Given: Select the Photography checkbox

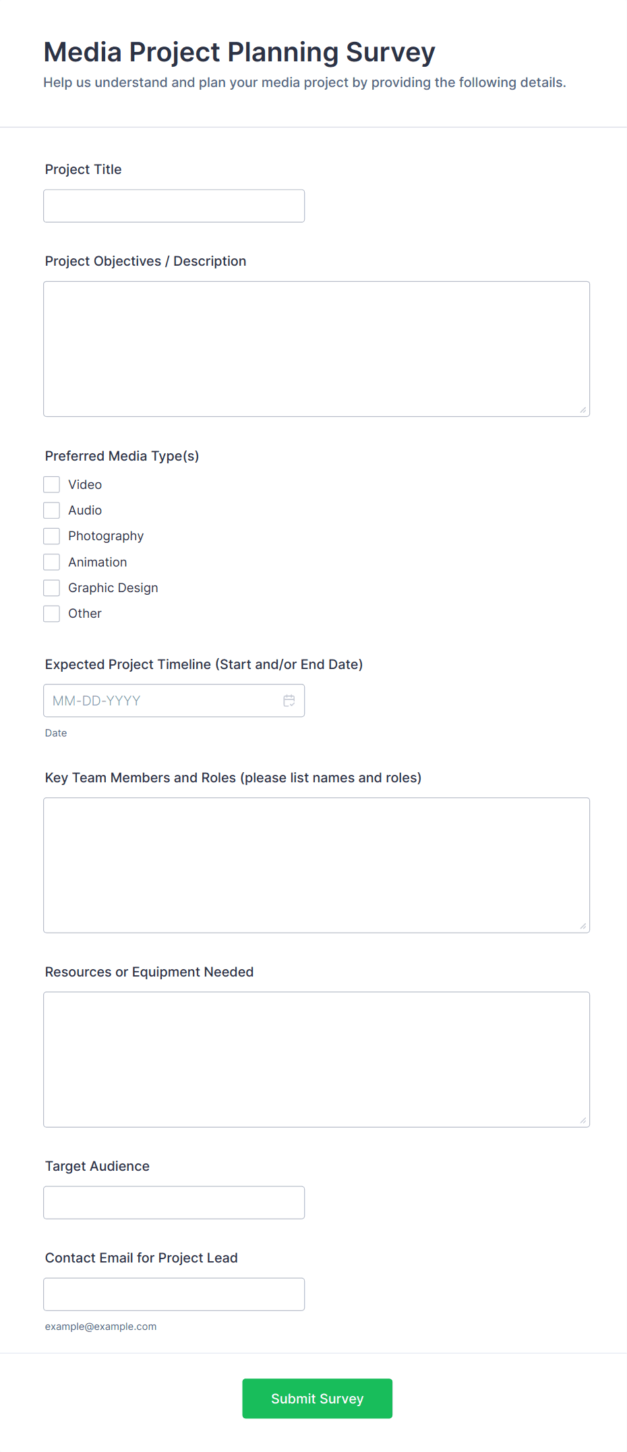Looking at the screenshot, I should [x=52, y=536].
